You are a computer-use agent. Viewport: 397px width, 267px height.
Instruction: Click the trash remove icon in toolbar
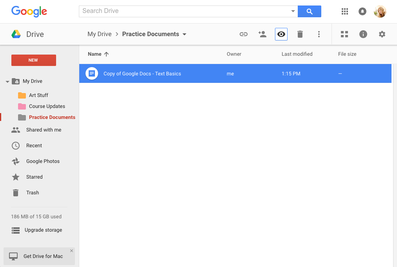(x=300, y=34)
